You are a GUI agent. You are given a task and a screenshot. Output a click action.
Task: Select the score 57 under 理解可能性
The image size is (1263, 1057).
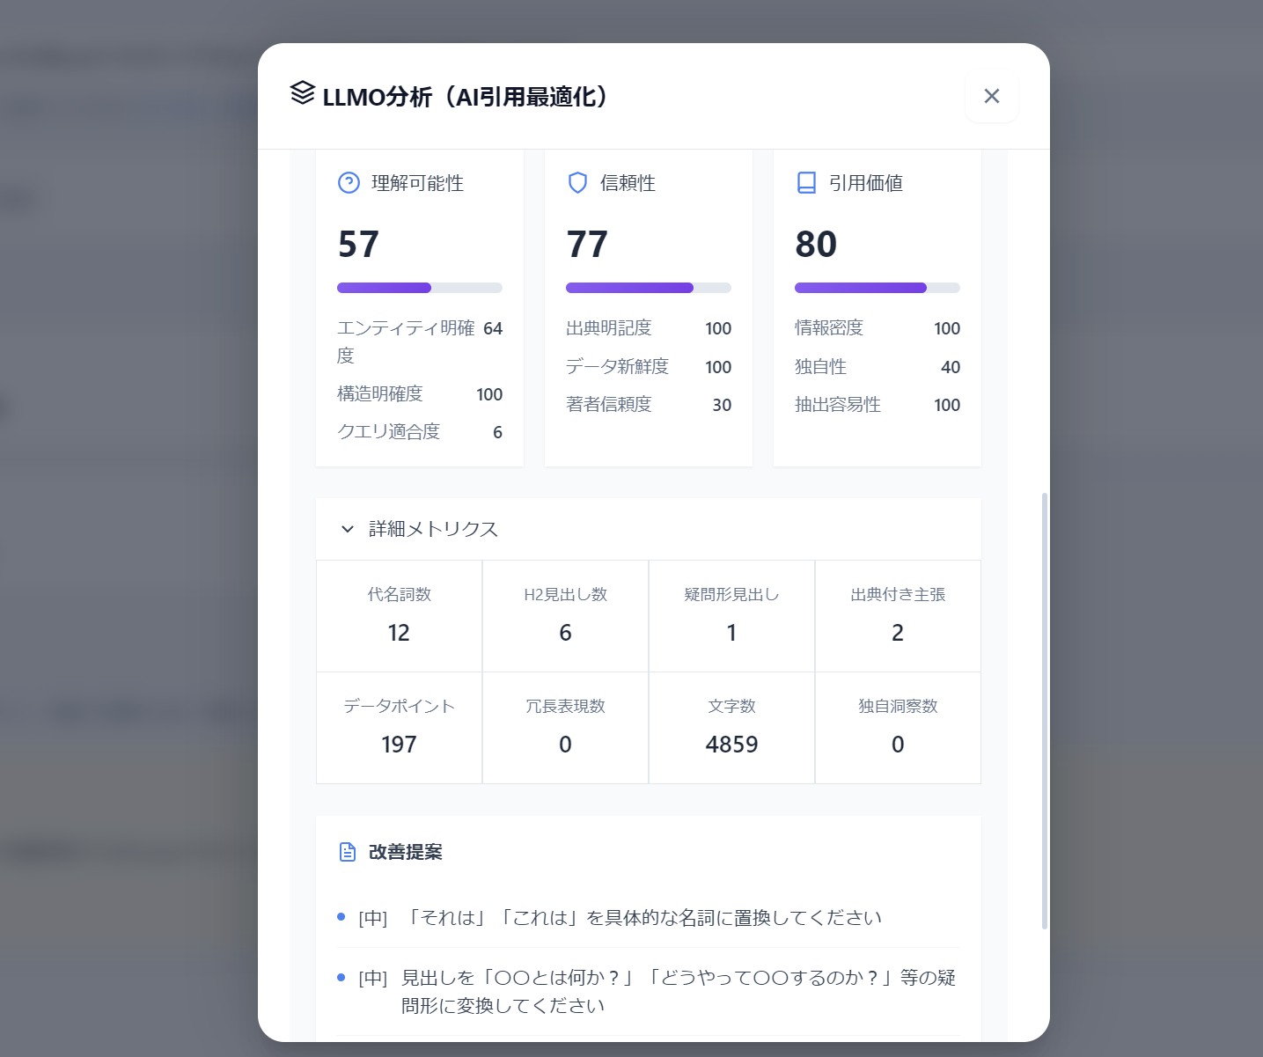click(359, 244)
